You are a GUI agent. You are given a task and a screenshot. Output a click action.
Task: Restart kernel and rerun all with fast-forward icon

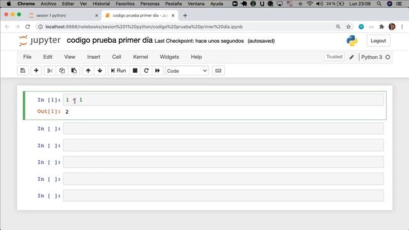(x=157, y=71)
